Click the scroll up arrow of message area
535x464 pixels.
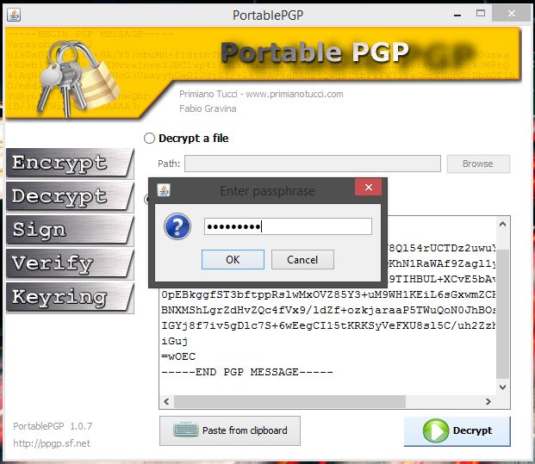[x=502, y=224]
